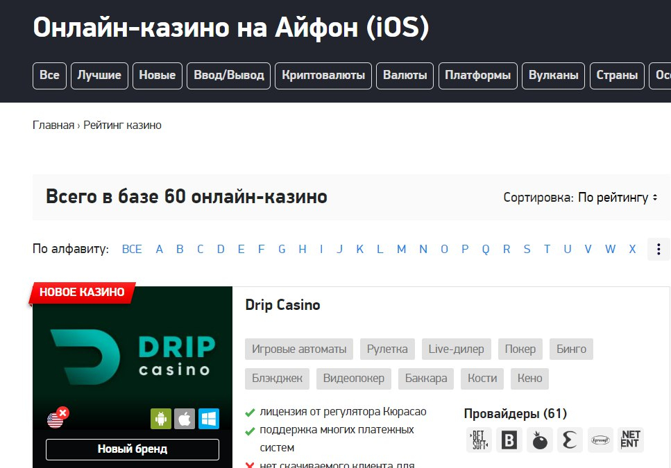Click the USA restricted flag icon
Image resolution: width=671 pixels, height=468 pixels.
58,417
